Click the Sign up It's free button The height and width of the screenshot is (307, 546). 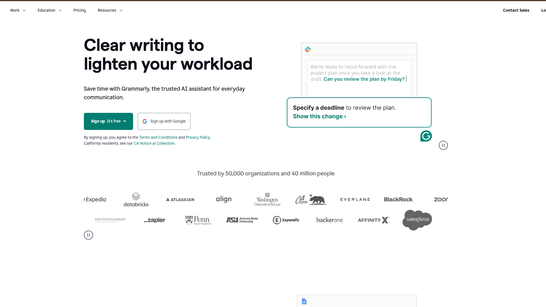tap(108, 121)
